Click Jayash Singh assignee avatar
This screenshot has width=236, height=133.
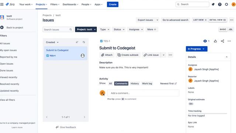(x=190, y=69)
